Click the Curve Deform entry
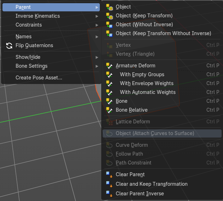 click(x=162, y=145)
